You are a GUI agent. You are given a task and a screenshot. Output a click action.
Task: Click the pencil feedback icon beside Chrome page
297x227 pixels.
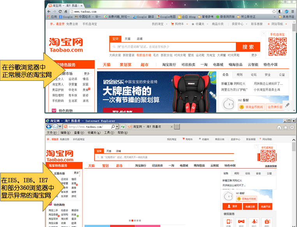coord(287,105)
